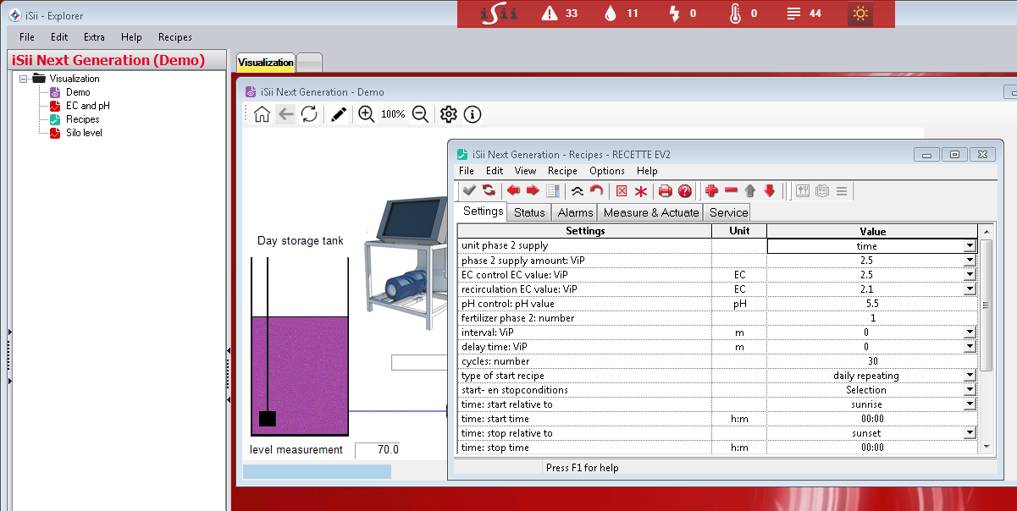Open help via red question mark icon
Image resolution: width=1017 pixels, height=511 pixels.
pyautogui.click(x=685, y=190)
